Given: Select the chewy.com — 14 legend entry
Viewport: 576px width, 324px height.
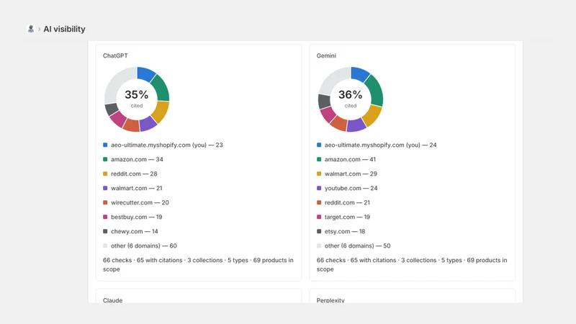Looking at the screenshot, I should pyautogui.click(x=135, y=231).
